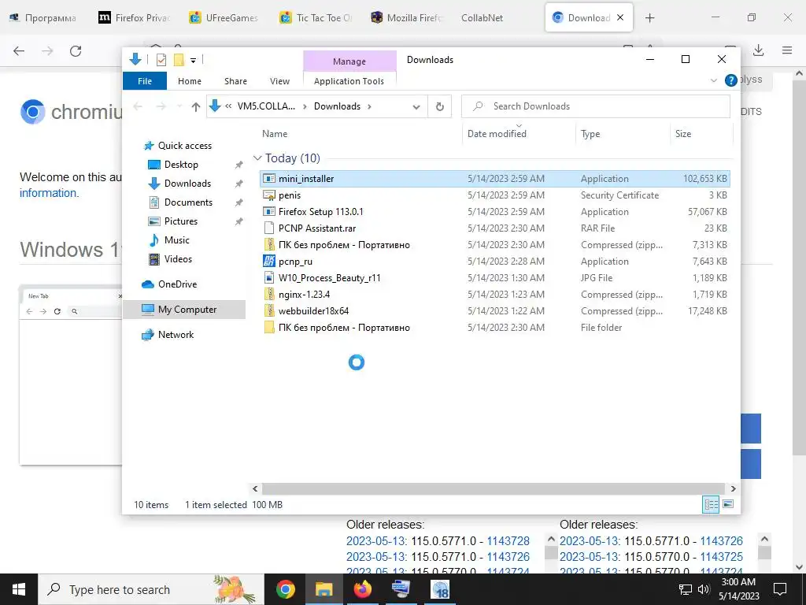
Task: Click the Manage contextual tab
Action: click(349, 61)
